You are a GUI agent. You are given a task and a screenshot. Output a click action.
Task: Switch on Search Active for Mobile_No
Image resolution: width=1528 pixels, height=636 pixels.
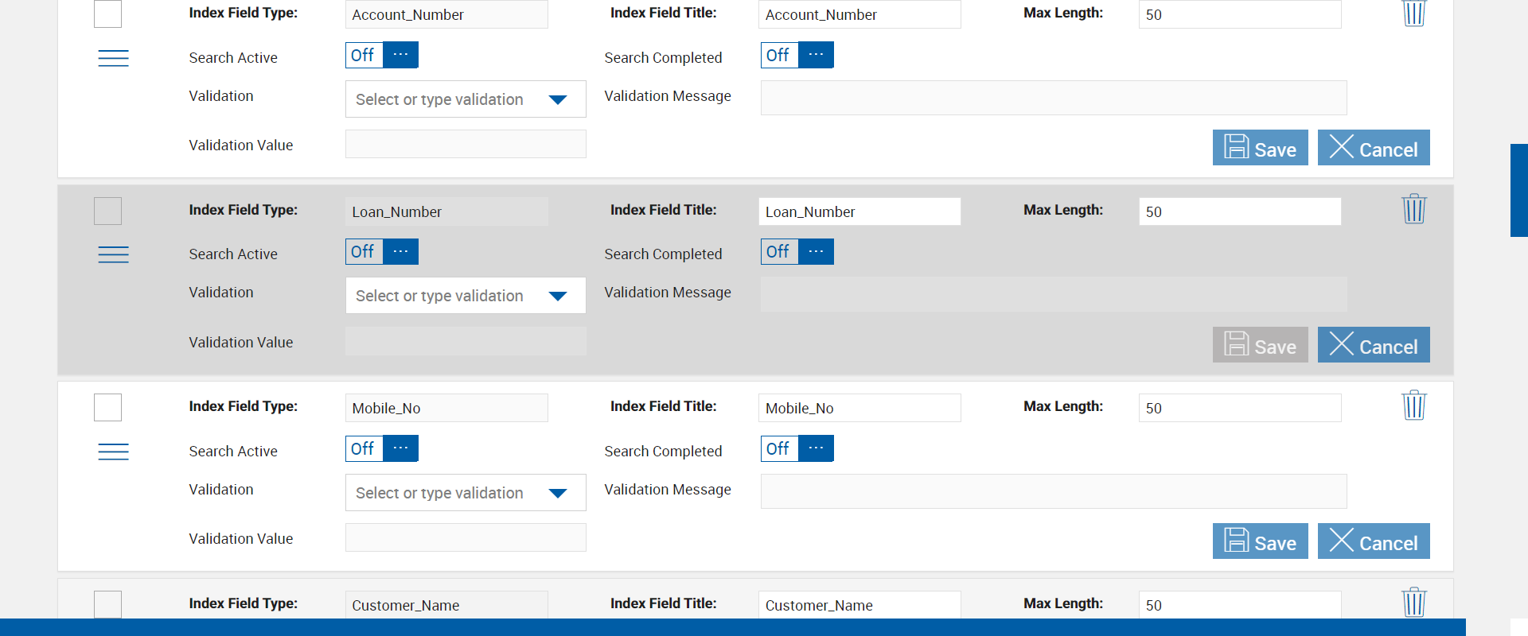tap(382, 448)
